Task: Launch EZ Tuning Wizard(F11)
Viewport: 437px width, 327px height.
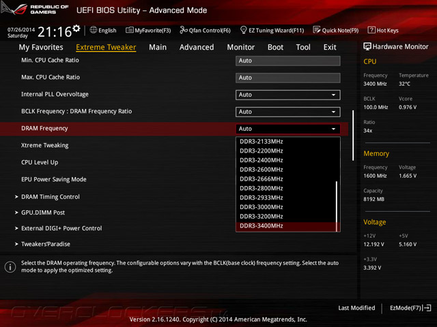Action: point(272,30)
